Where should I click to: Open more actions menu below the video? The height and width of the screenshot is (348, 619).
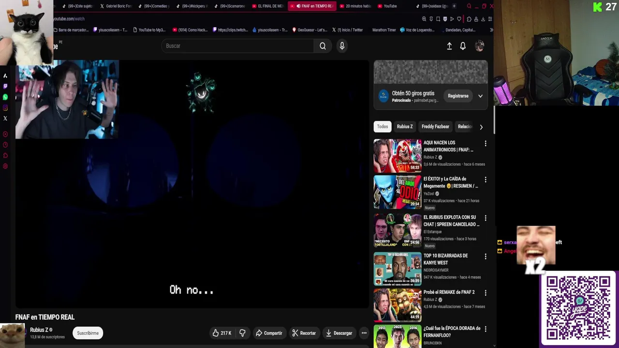click(x=364, y=333)
